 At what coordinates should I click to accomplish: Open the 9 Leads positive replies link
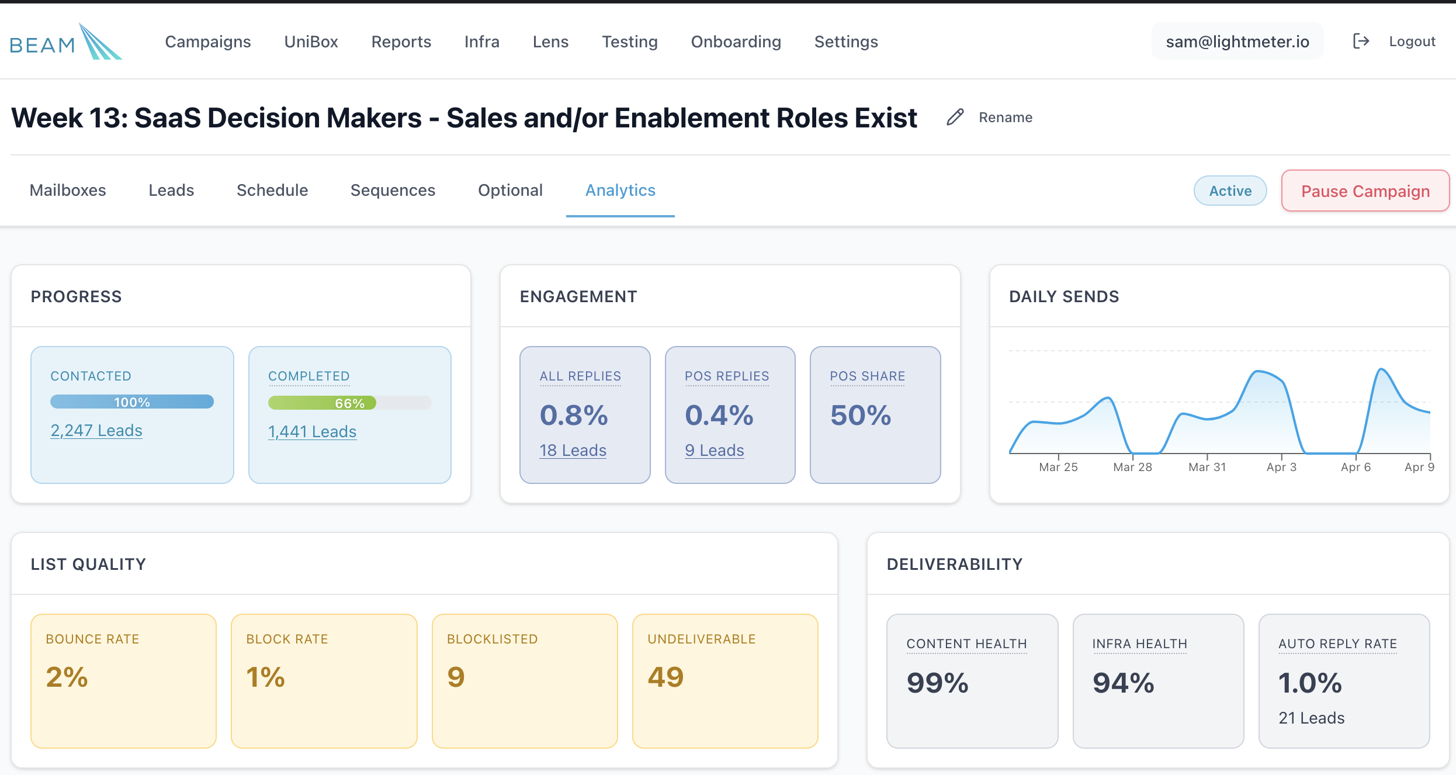pyautogui.click(x=715, y=451)
